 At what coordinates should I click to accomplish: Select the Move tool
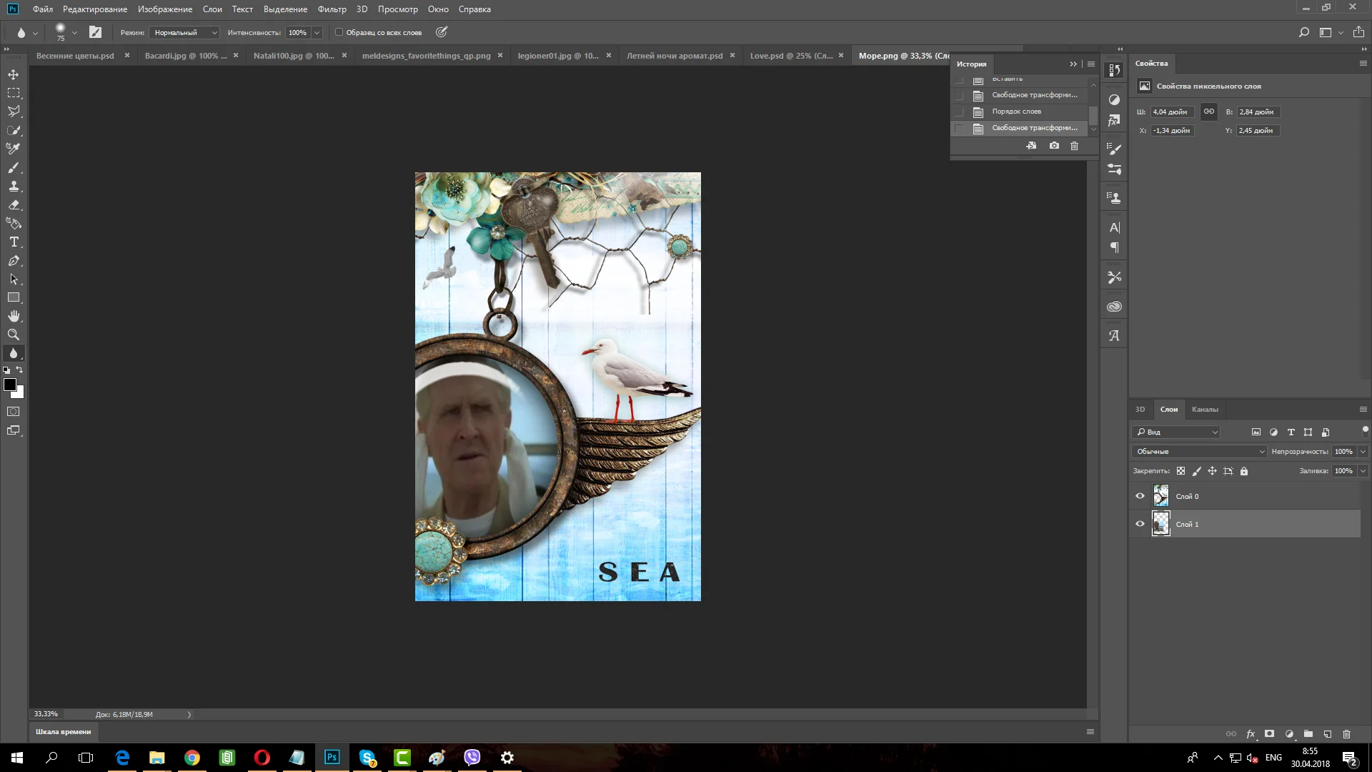14,74
